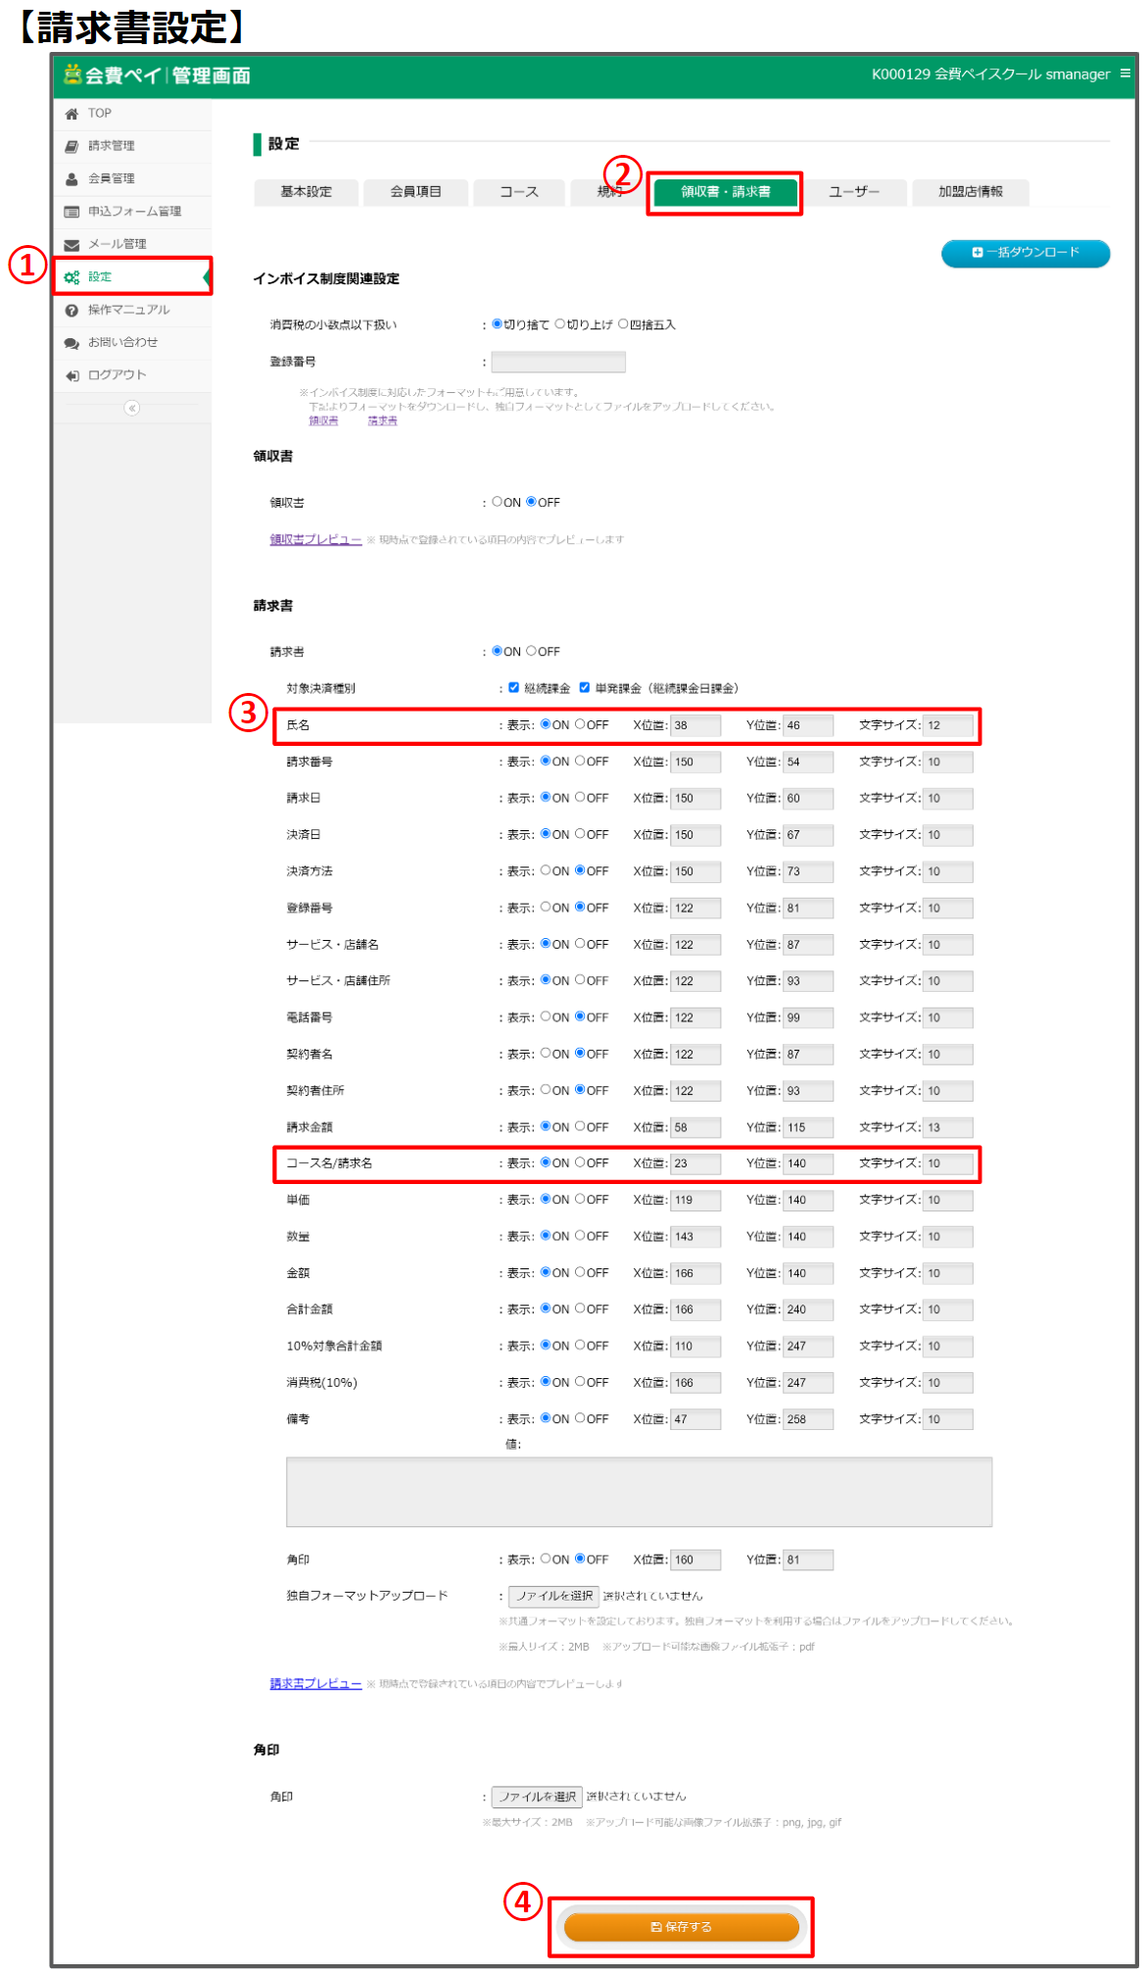Image resolution: width=1147 pixels, height=1975 pixels.
Task: Open the hamburger menu in header
Action: pos(1125,74)
